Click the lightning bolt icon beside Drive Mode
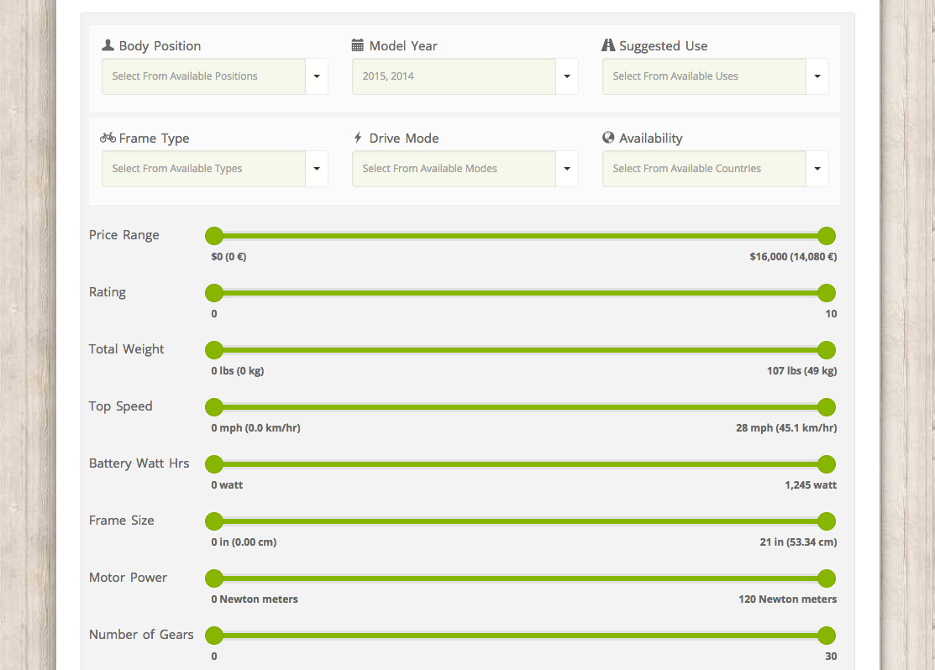The image size is (935, 670). 358,138
